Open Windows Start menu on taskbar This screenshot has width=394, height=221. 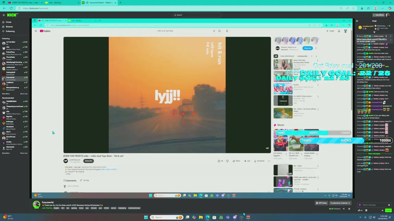[x=146, y=217]
